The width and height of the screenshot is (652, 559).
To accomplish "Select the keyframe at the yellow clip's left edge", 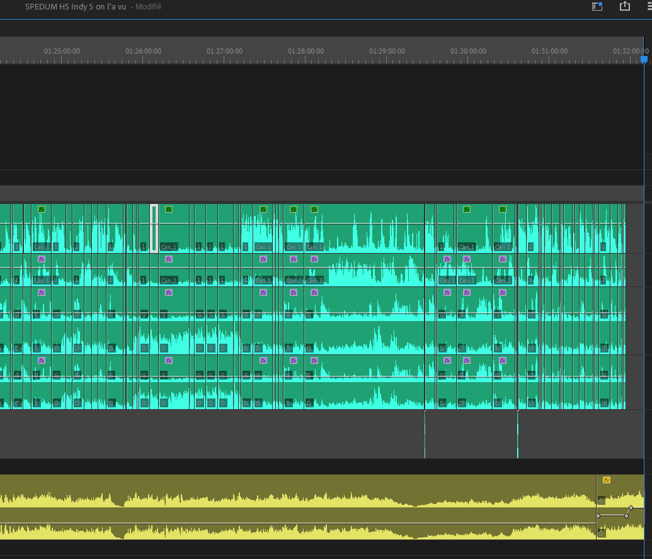I will pyautogui.click(x=598, y=516).
